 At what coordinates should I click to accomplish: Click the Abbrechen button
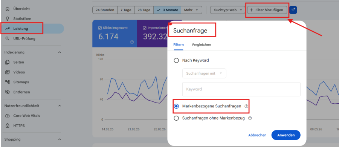(x=257, y=135)
